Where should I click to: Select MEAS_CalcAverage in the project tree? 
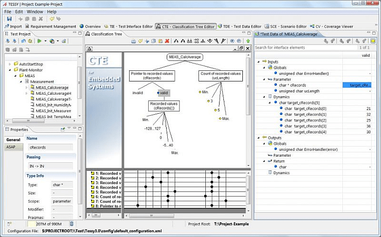[x=52, y=87]
